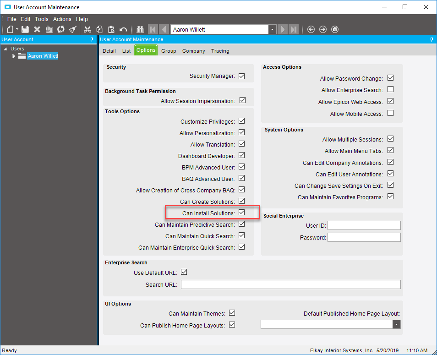Select Aaron Willett label in the user tree
Screen dimensions: 437x355
point(43,56)
